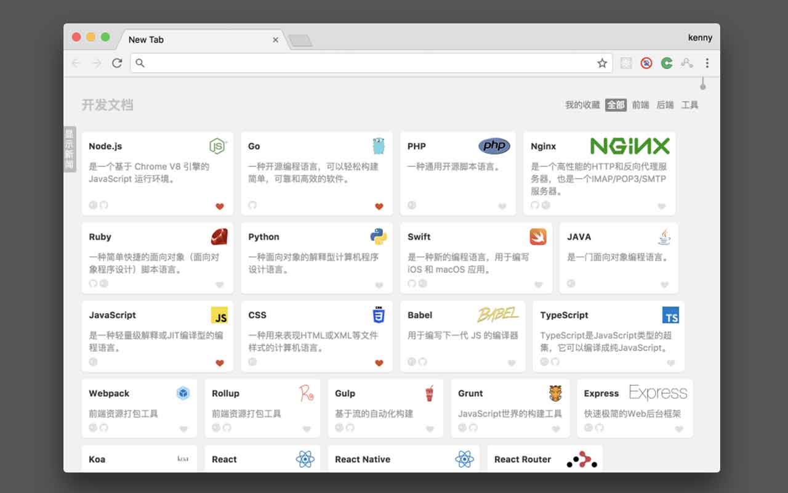Click the Node.js hexagon logo
788x493 pixels.
[217, 146]
